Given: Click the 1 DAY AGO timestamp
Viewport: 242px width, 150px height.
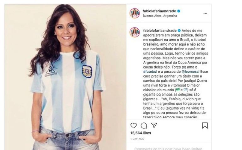Looking at the screenshot, I should 137,139.
